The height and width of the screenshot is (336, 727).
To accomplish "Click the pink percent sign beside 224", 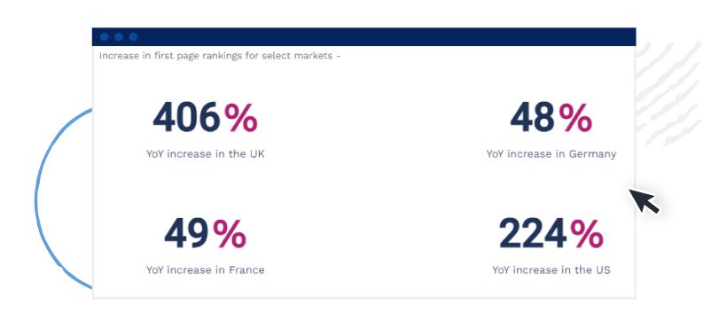I will [587, 234].
